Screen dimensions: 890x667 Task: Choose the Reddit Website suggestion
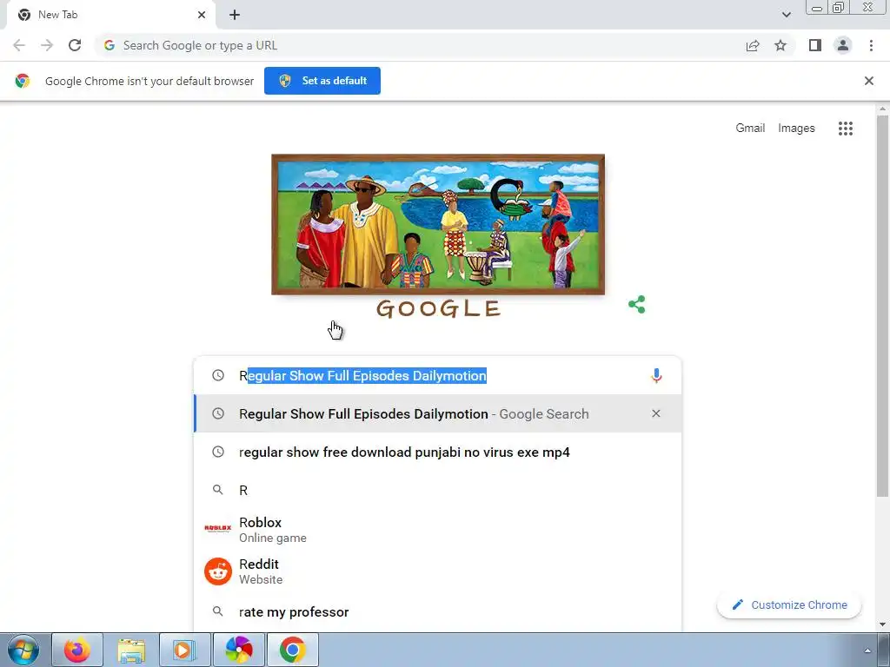pyautogui.click(x=438, y=571)
